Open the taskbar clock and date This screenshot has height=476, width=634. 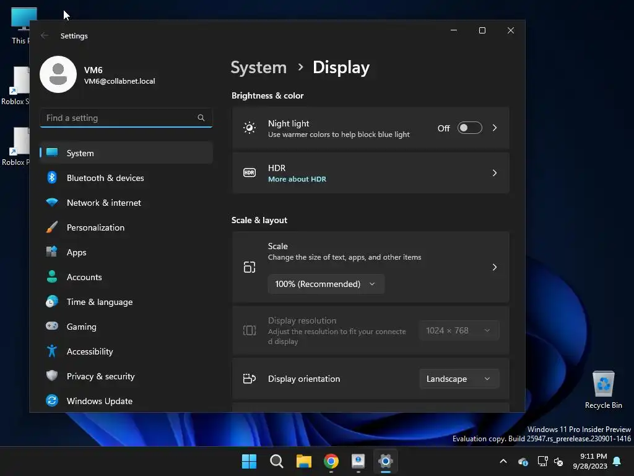pos(590,461)
